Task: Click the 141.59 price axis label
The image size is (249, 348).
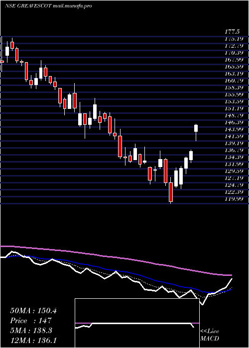Action: click(x=234, y=136)
